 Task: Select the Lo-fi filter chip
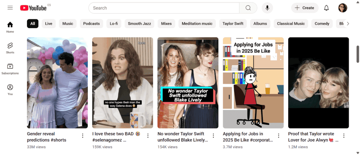coord(114,24)
